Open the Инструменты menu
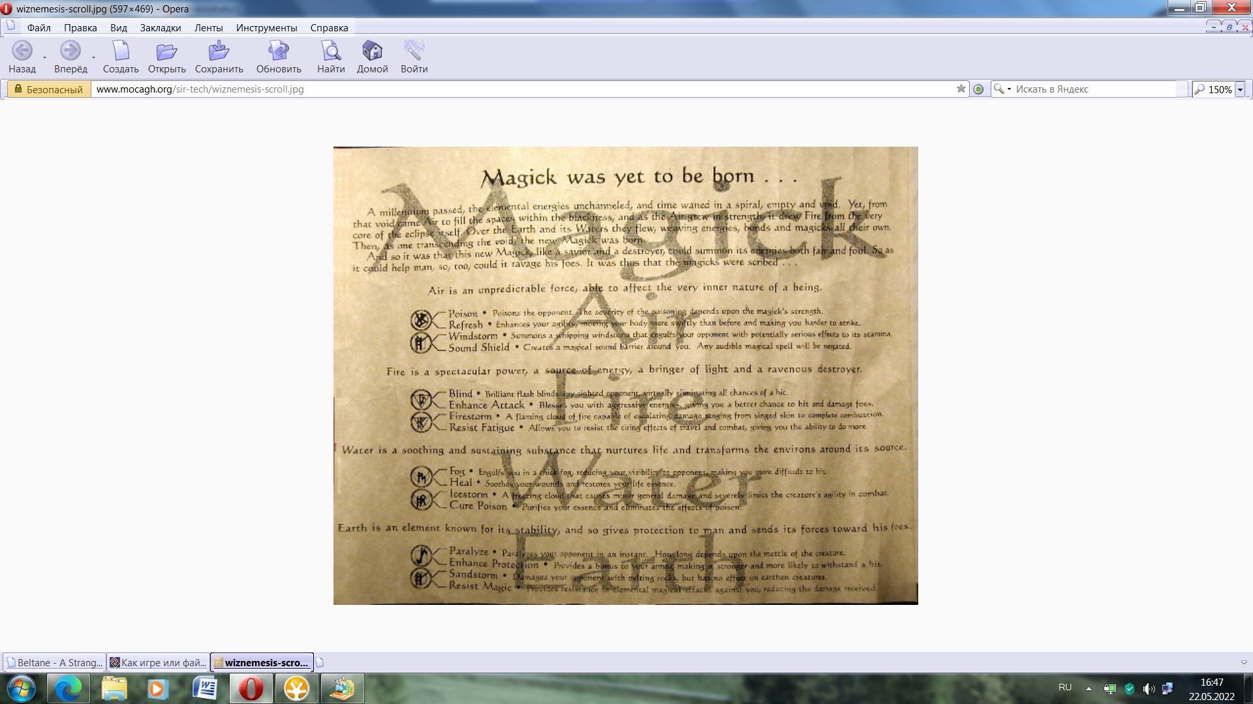Screen dimensions: 1253x704 (x=266, y=28)
